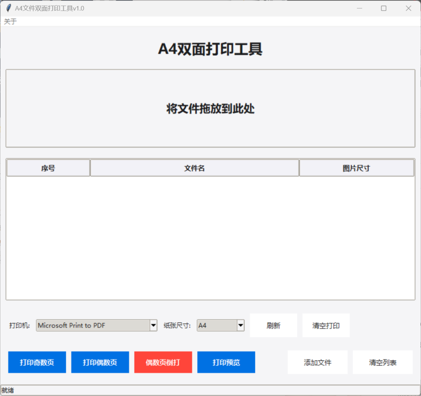Click the Microsoft Print to PDF field

90,325
